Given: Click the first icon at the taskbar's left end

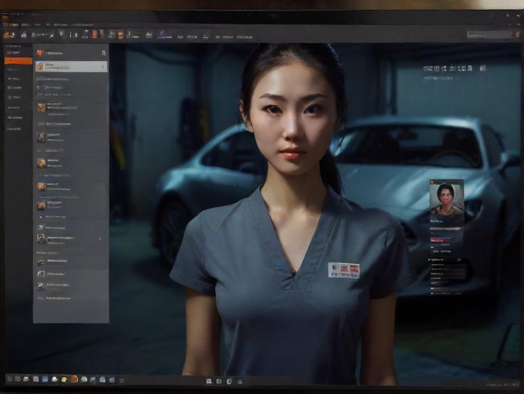Looking at the screenshot, I should [x=8, y=379].
